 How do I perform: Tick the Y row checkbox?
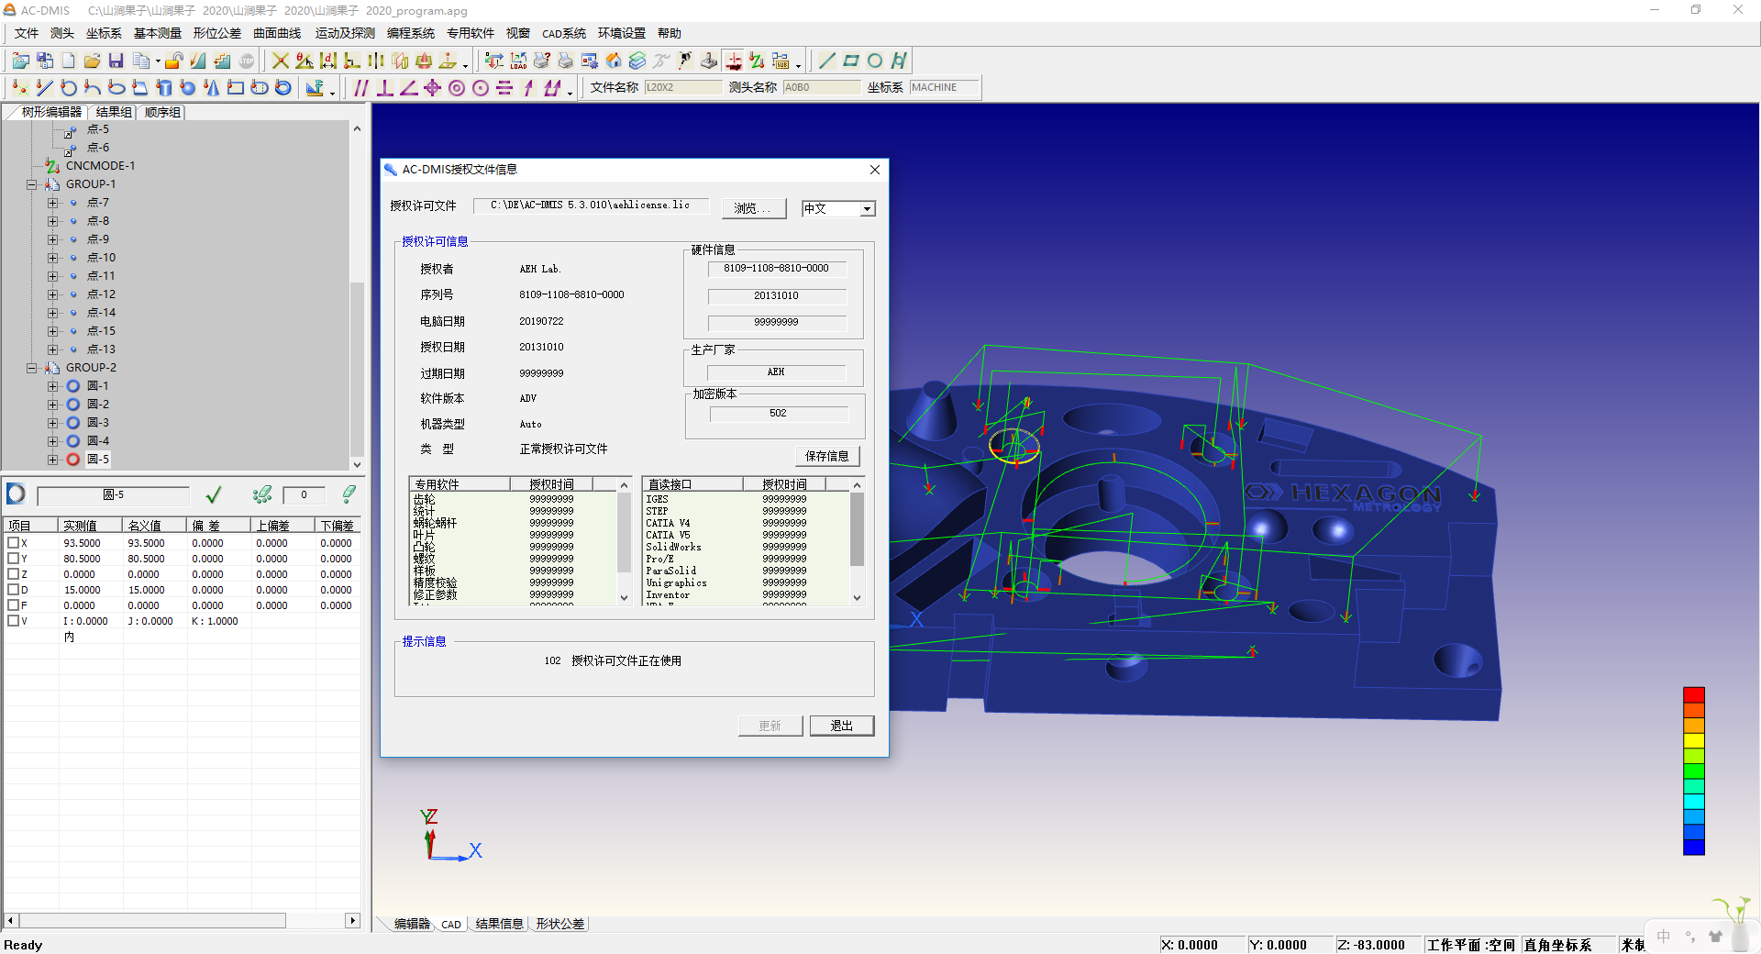(x=13, y=559)
